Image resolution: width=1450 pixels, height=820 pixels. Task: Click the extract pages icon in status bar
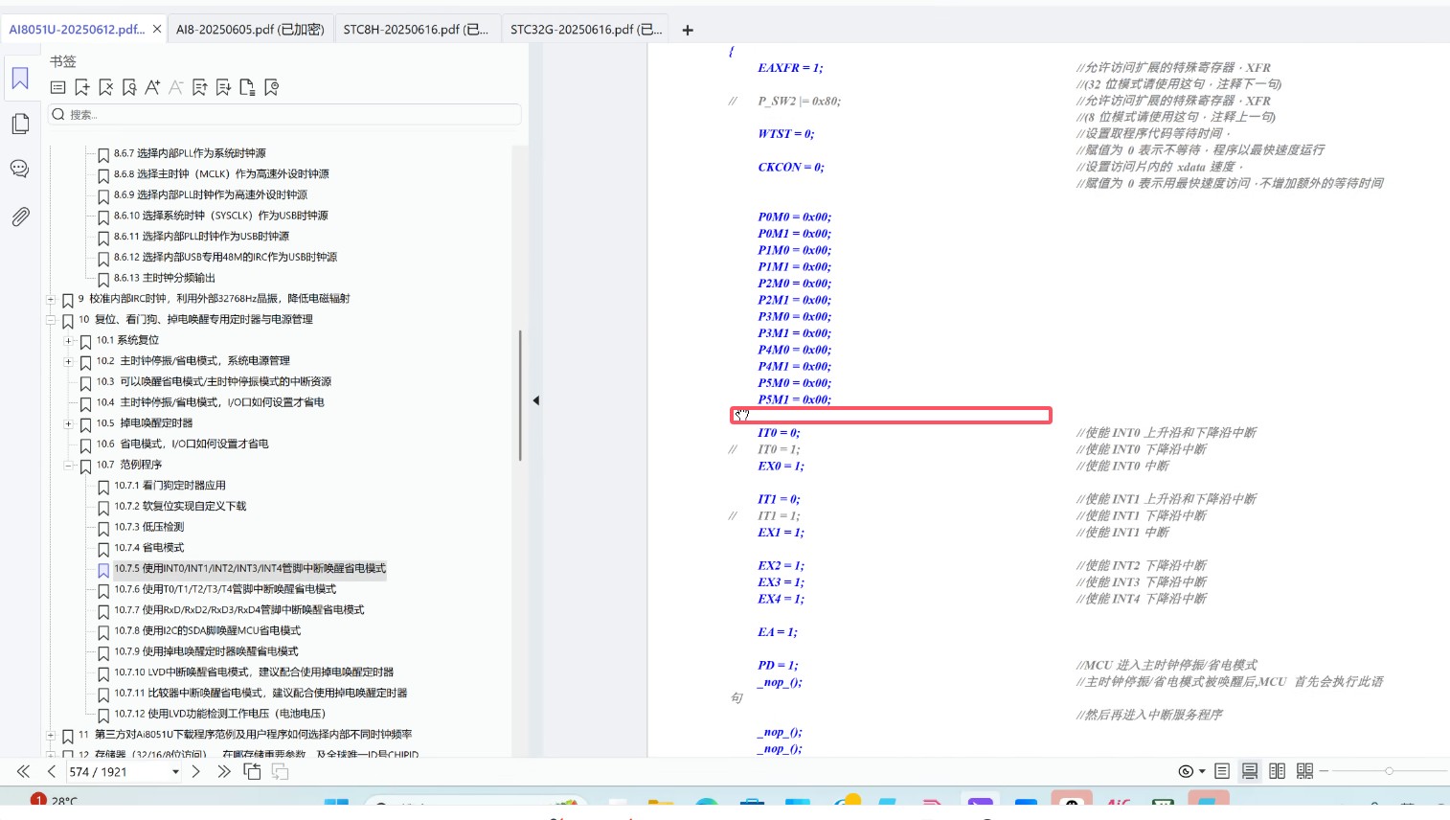point(252,771)
